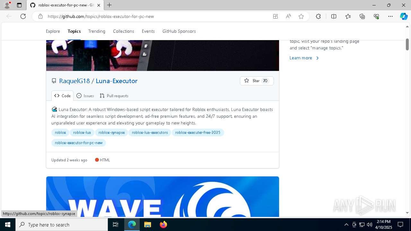Click the star count 70

tap(265, 81)
